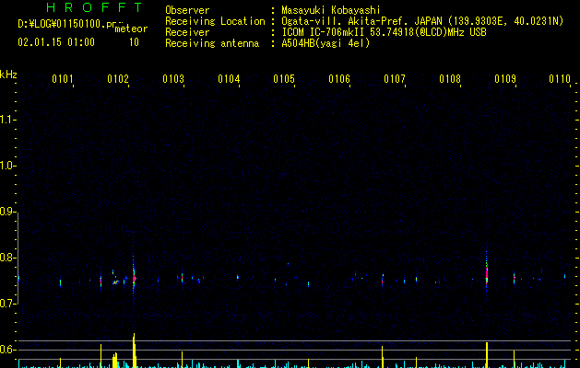Click the 0102 time marker
The image size is (580, 368).
(118, 79)
